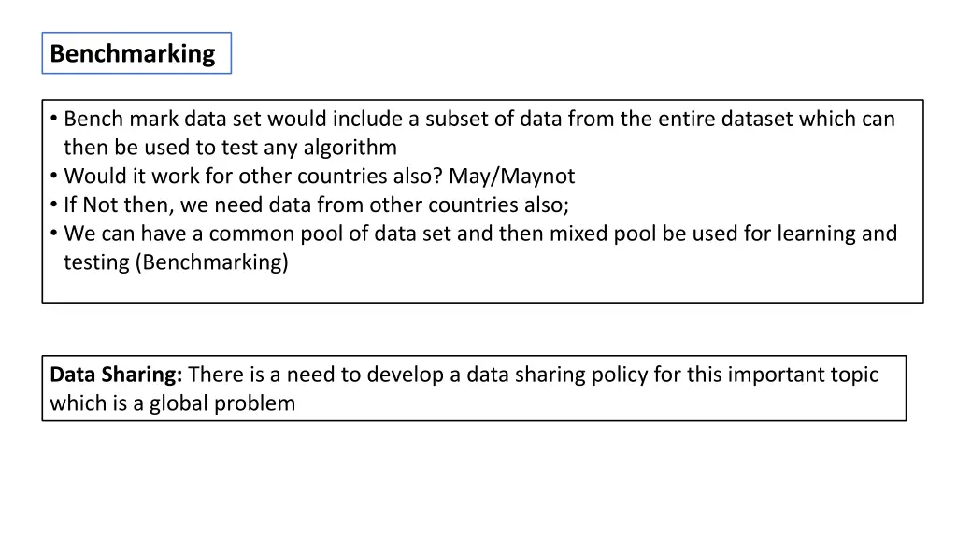Click the '(Benchmarking)' parenthetical text
Screen dimensions: 957x538
click(212, 262)
